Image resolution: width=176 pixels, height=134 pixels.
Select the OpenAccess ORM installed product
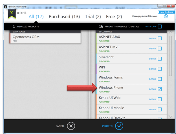[x=45, y=38]
